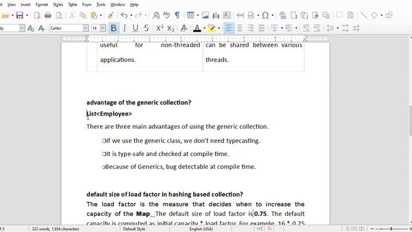Insert a page break
412x232 pixels.
click(240, 15)
